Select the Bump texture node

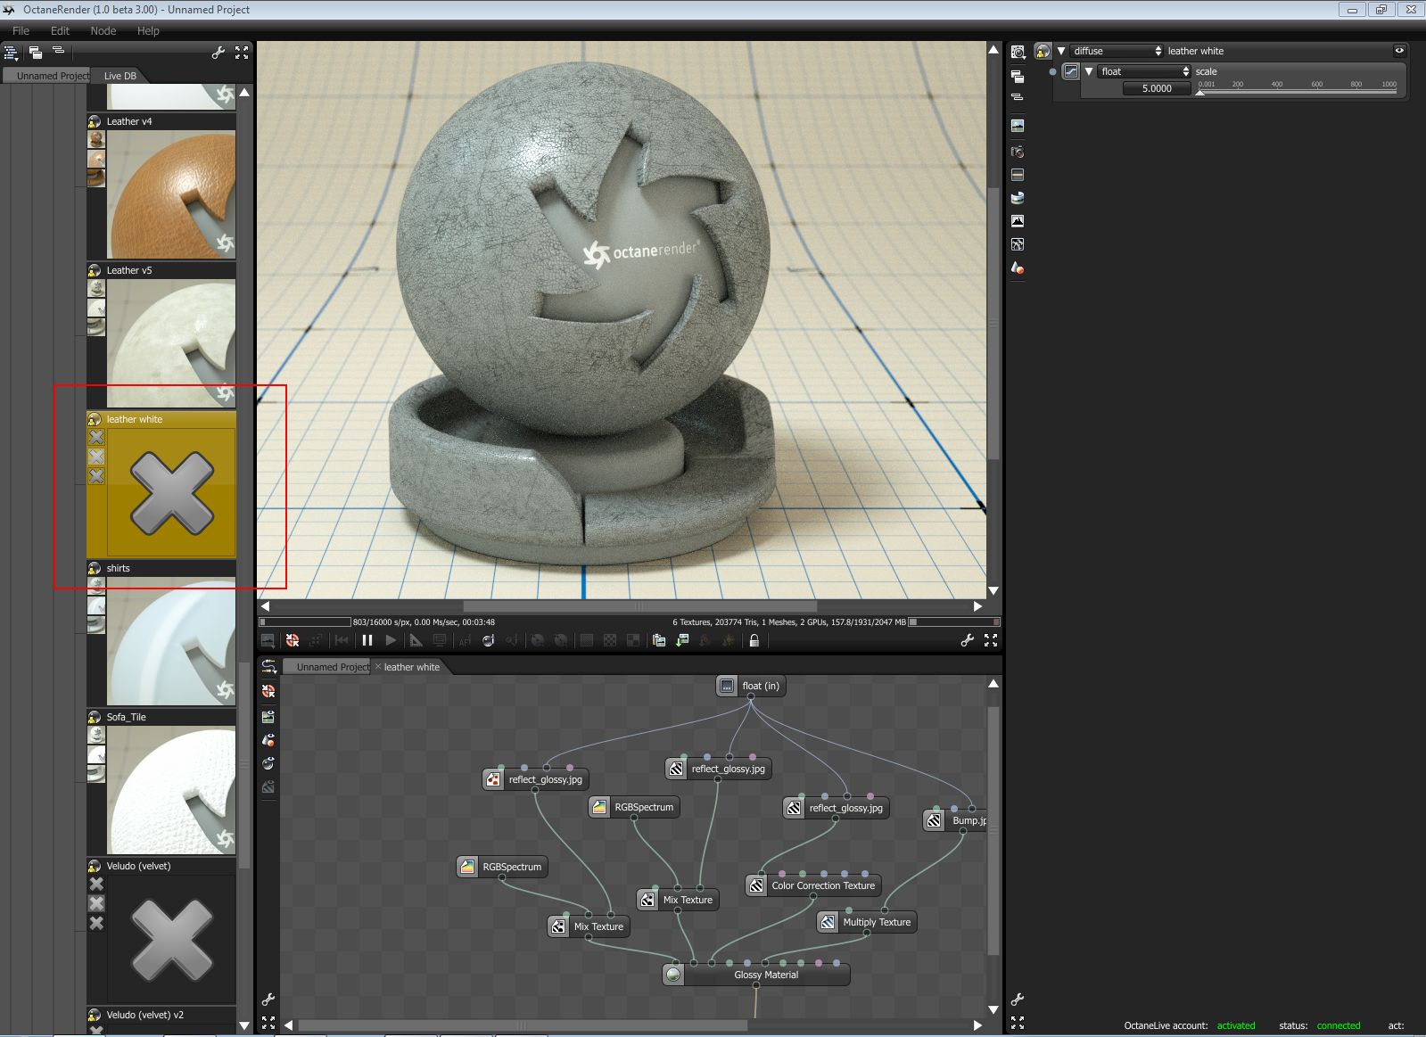(x=954, y=820)
